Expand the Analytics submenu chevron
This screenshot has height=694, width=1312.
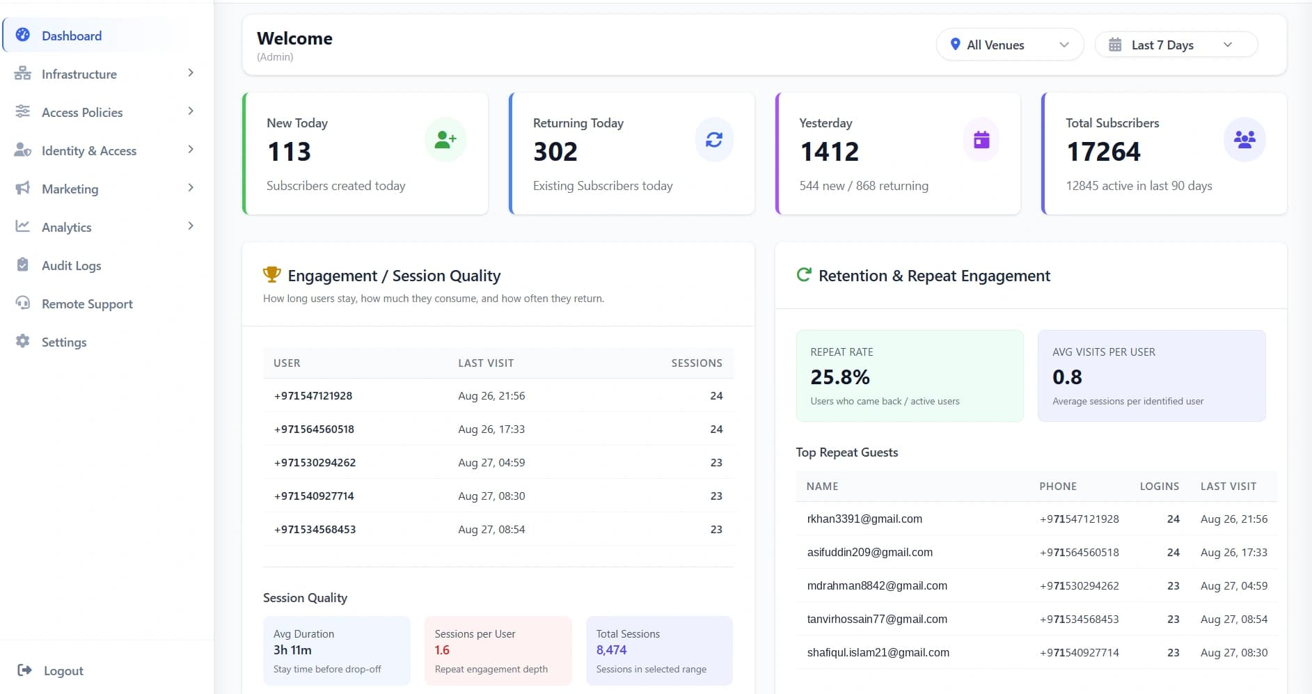click(191, 226)
